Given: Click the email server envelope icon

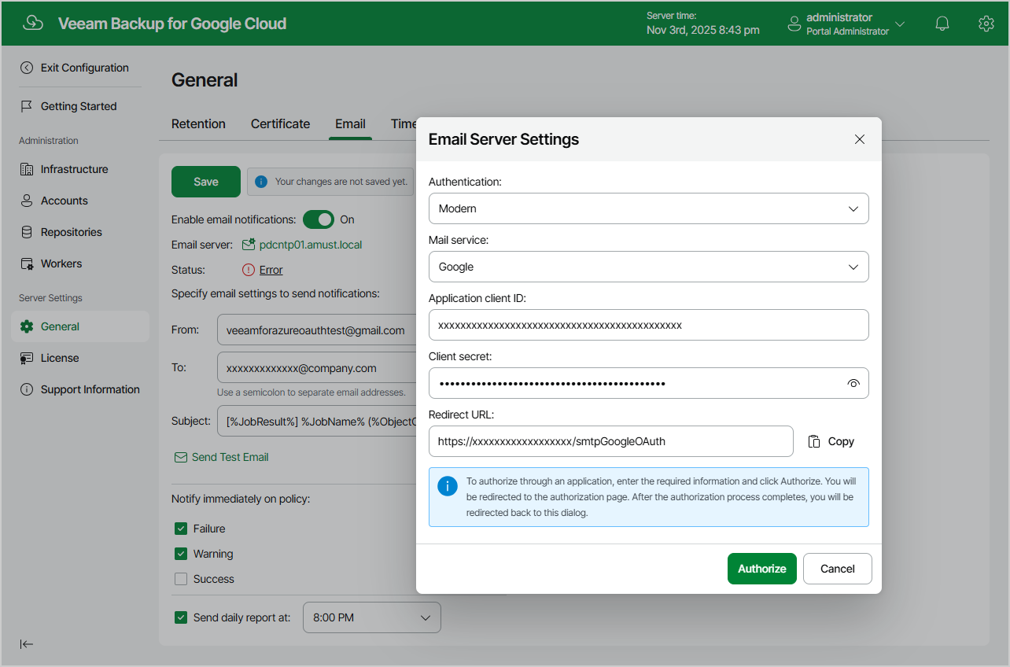Looking at the screenshot, I should coord(249,245).
